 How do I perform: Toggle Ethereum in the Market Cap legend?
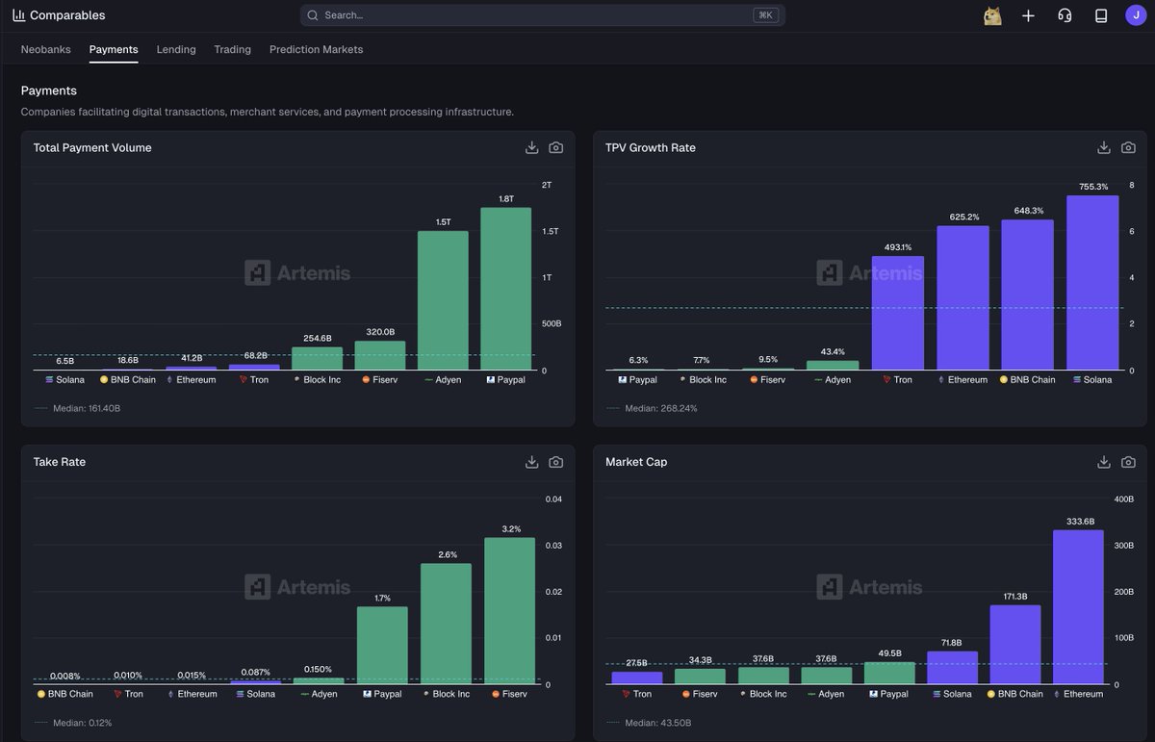pyautogui.click(x=1081, y=693)
